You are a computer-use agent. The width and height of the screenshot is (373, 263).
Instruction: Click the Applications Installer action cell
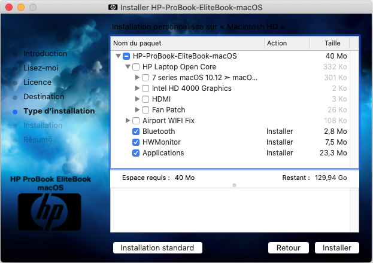click(280, 153)
